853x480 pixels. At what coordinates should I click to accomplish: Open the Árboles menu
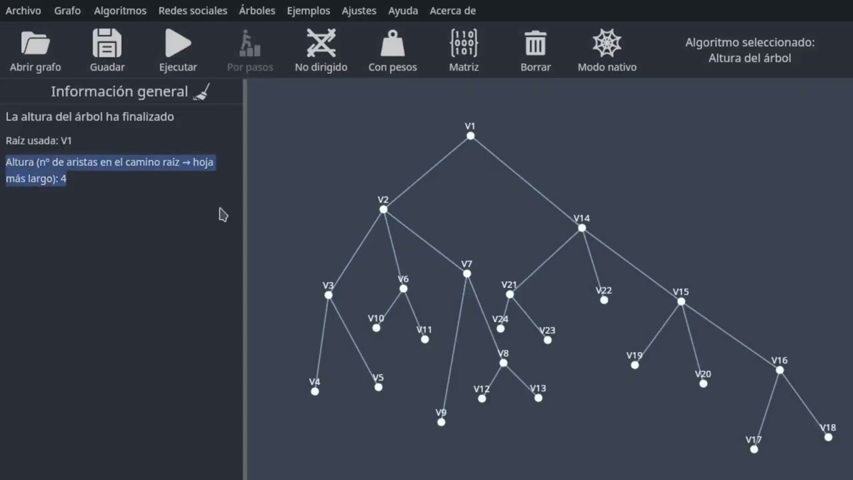(257, 11)
